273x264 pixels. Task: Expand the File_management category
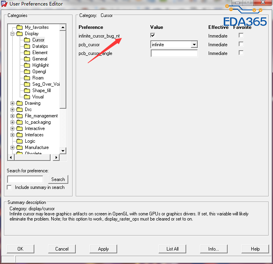(x=12, y=116)
